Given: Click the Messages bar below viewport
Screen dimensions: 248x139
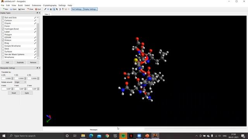Looking at the screenshot, I should point(94,130).
